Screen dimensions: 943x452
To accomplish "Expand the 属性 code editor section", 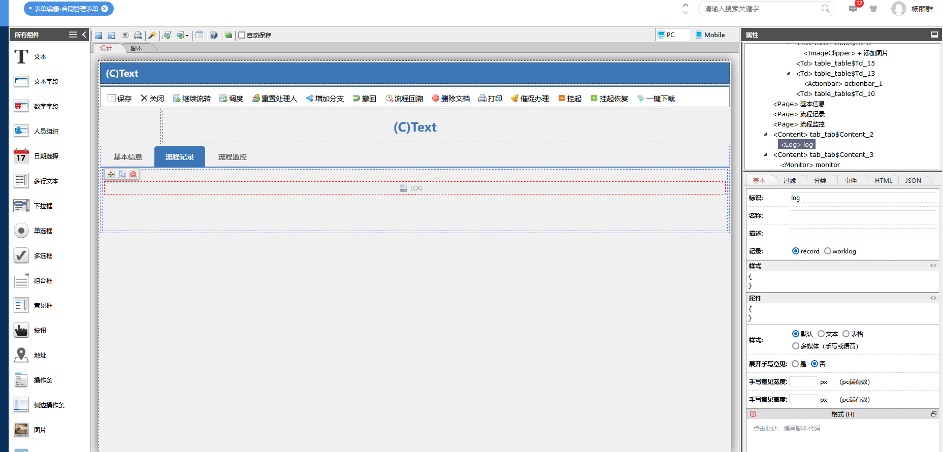I will click(x=933, y=298).
